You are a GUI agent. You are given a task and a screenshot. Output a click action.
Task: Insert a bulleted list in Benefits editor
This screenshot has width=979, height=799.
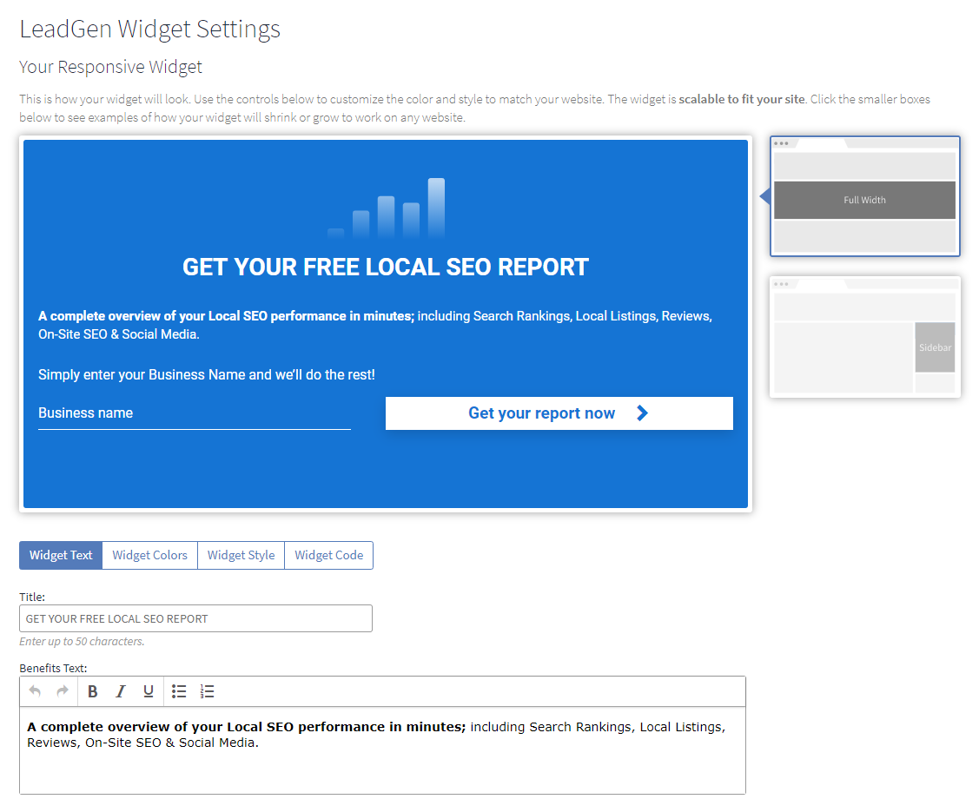[179, 691]
